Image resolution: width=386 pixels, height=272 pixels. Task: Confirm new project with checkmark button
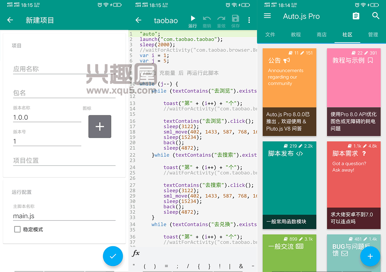tap(113, 256)
